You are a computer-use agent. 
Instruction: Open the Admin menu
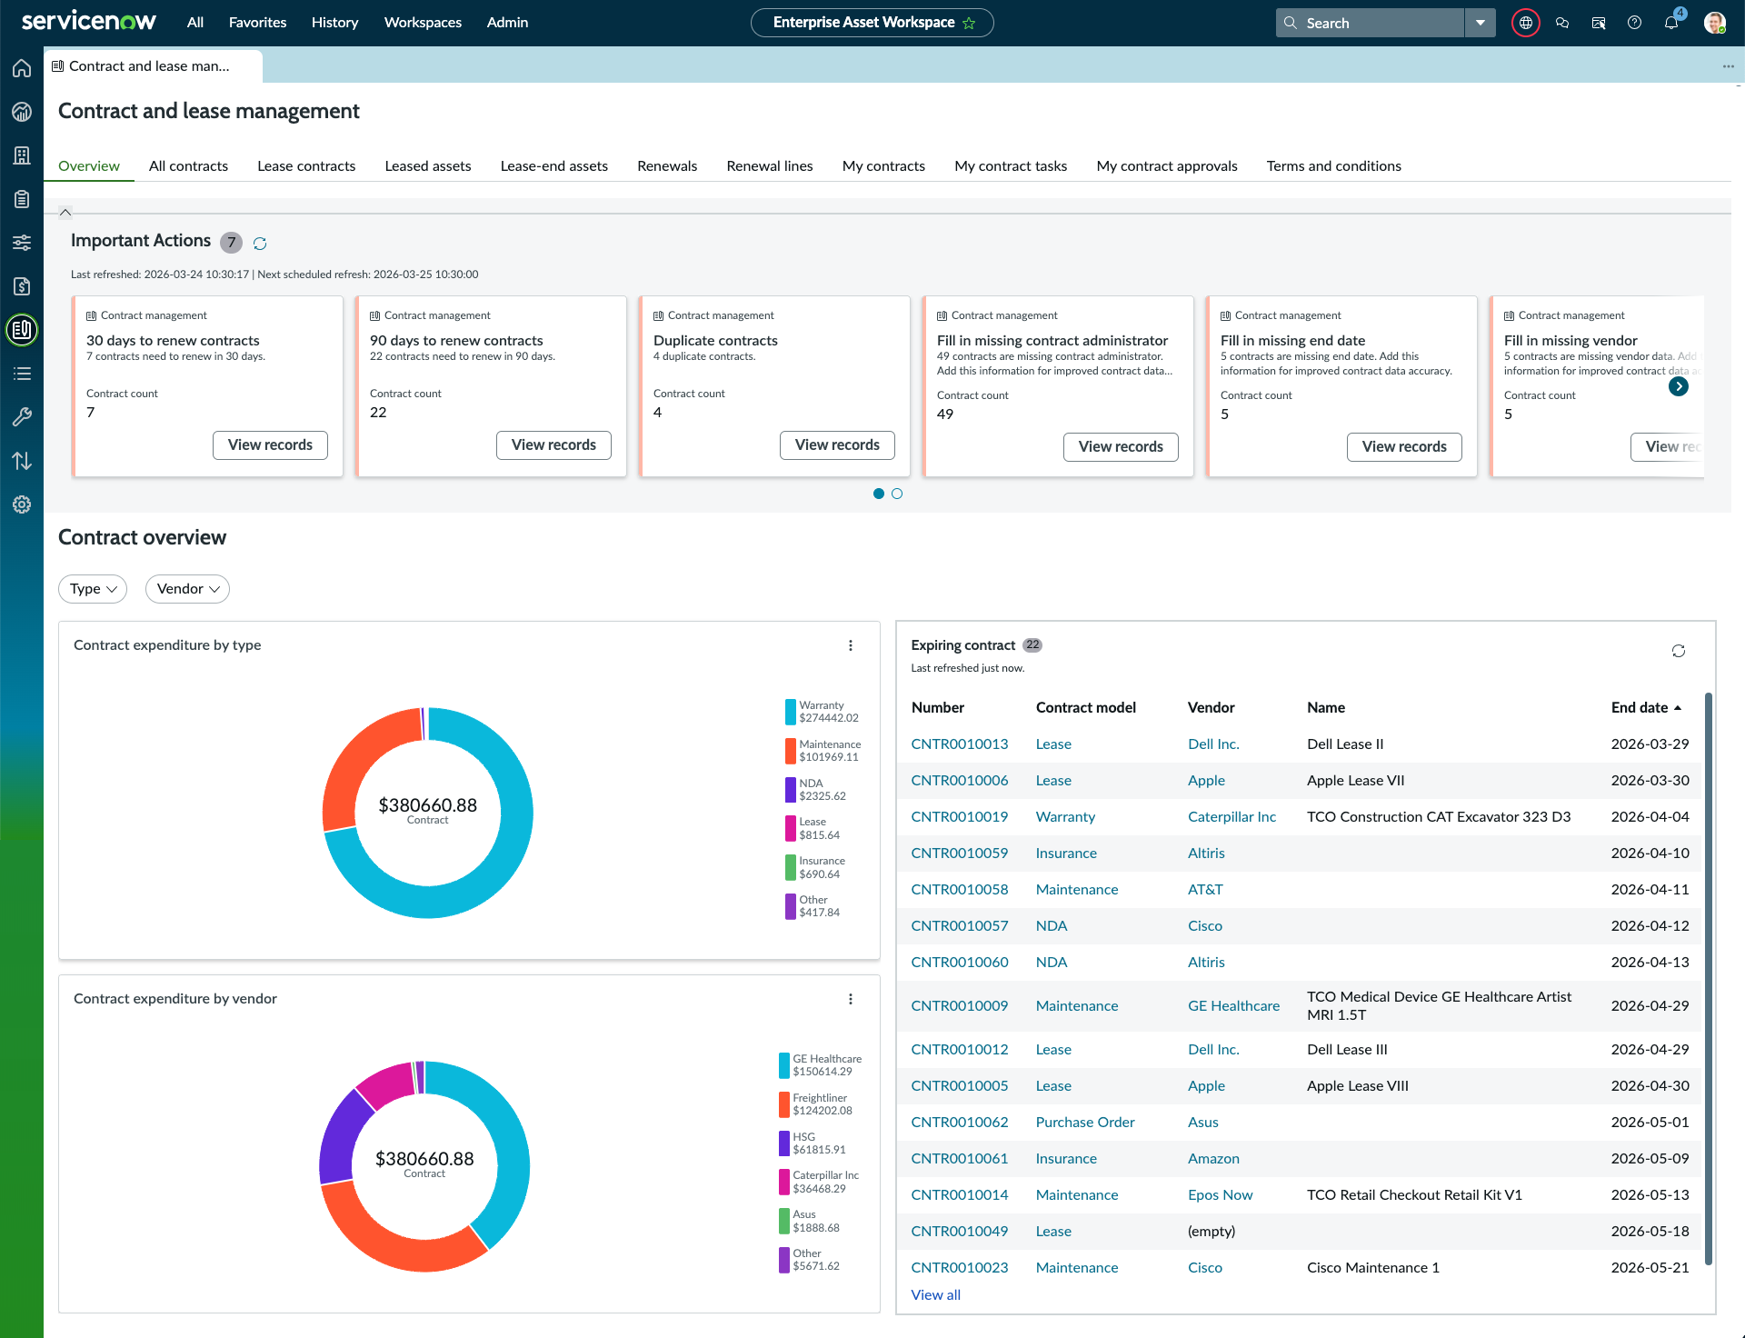click(x=507, y=23)
